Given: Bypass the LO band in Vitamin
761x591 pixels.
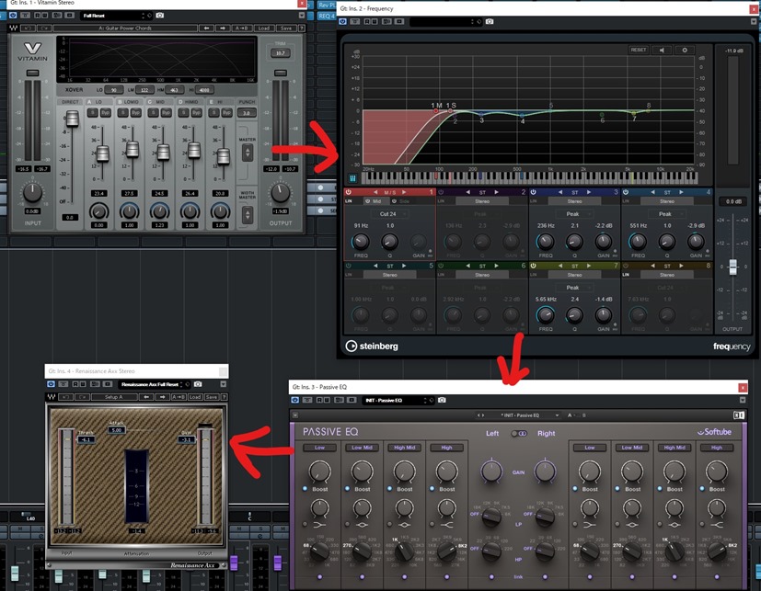Looking at the screenshot, I should click(107, 112).
